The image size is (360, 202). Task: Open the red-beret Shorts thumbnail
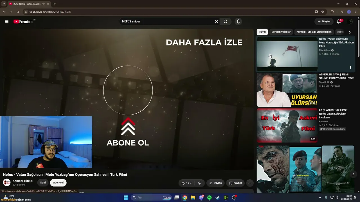305,169
